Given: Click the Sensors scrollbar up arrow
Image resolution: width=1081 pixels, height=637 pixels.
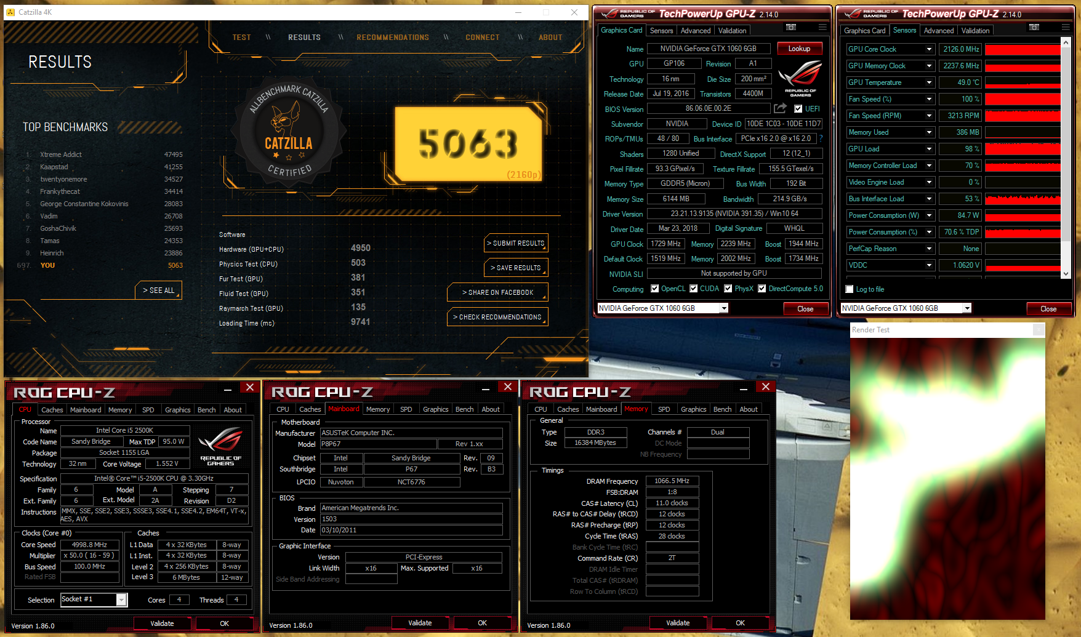Looking at the screenshot, I should (1066, 42).
